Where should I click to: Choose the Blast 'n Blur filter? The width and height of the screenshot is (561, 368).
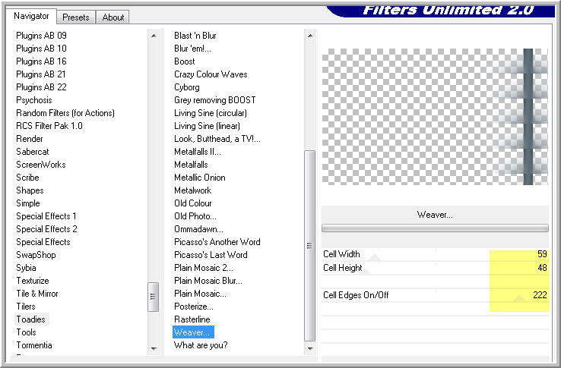click(195, 36)
